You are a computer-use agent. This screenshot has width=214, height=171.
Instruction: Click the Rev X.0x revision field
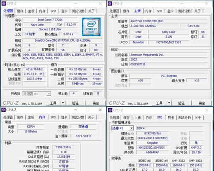pos(193,26)
